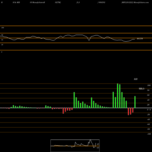The width and height of the screenshot is (152, 152).
Task: Click the 80 label on MR axis
Action: point(148,90)
